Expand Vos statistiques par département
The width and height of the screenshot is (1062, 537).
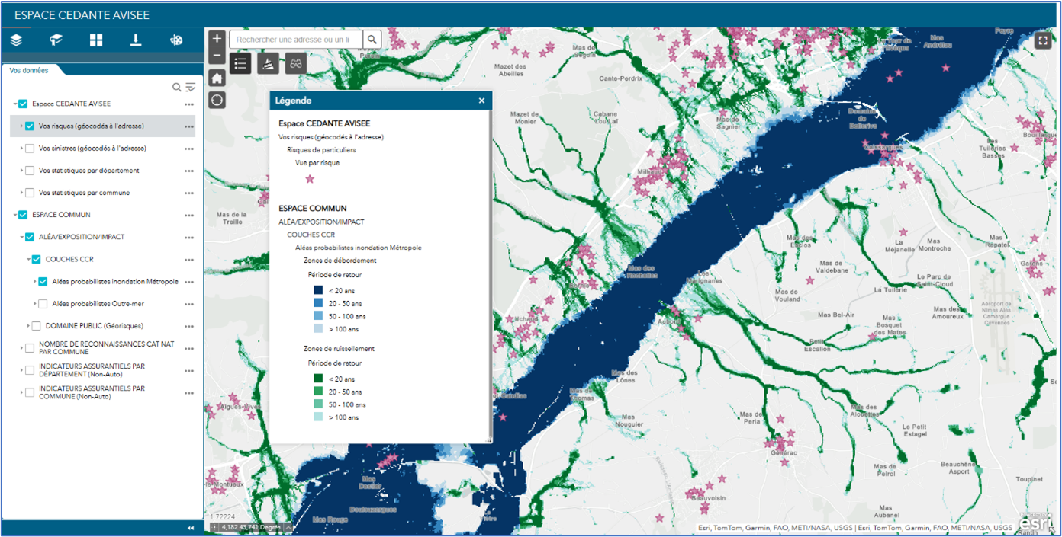pyautogui.click(x=21, y=171)
